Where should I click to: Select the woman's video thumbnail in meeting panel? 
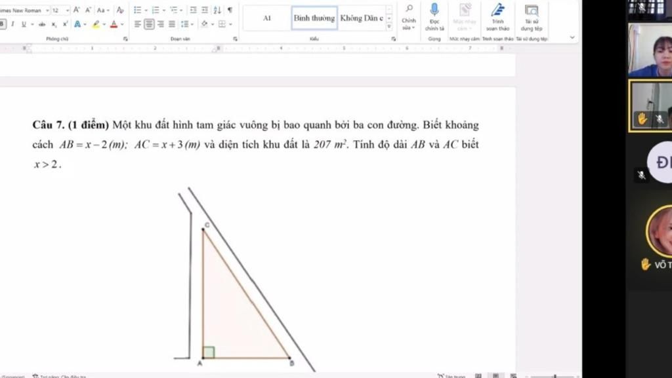[650, 50]
